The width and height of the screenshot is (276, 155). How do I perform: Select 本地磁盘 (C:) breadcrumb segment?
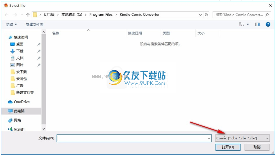(72, 15)
